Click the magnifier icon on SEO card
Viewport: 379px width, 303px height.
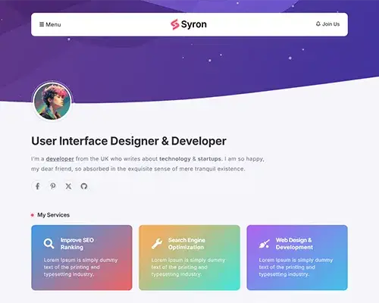click(49, 243)
